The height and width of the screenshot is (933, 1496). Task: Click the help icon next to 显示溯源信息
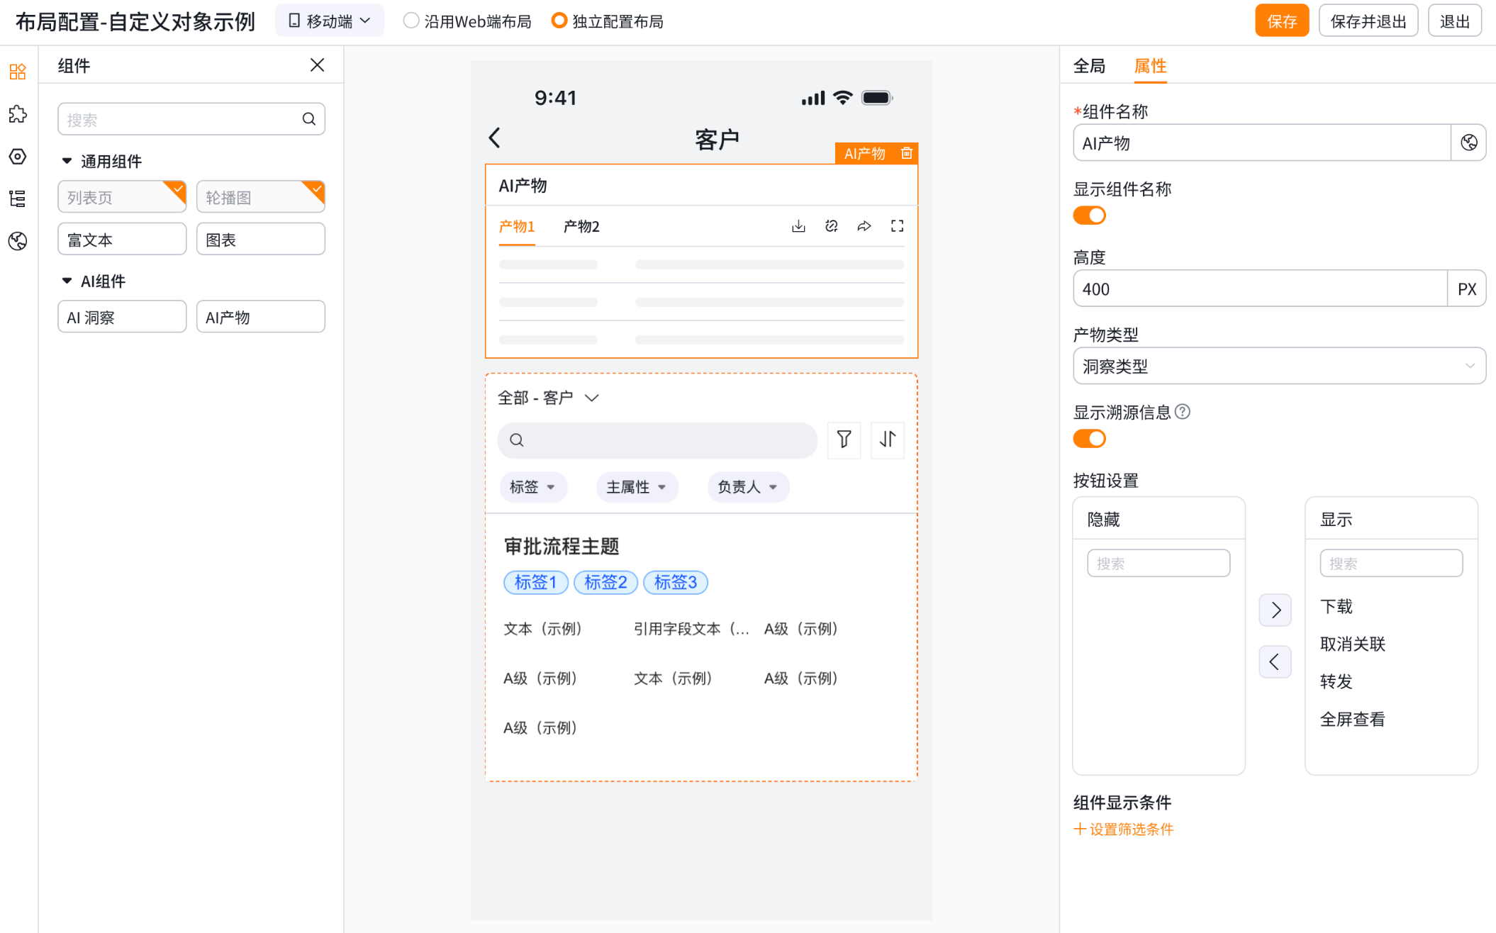(1183, 411)
